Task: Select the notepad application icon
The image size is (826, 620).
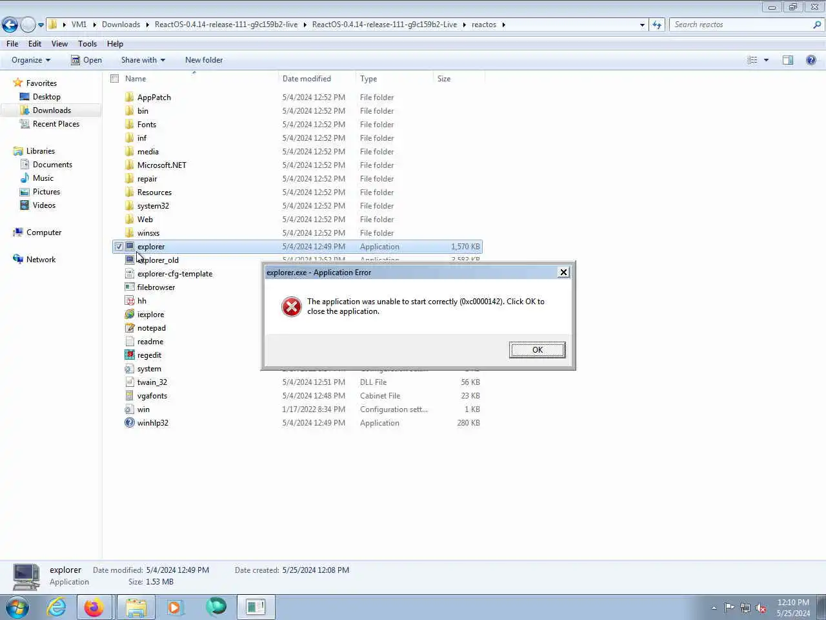Action: click(x=129, y=328)
